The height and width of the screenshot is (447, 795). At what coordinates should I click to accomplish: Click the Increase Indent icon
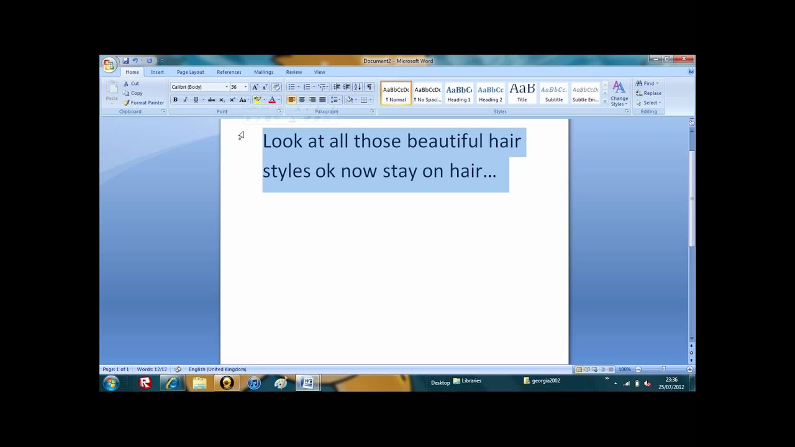[347, 87]
